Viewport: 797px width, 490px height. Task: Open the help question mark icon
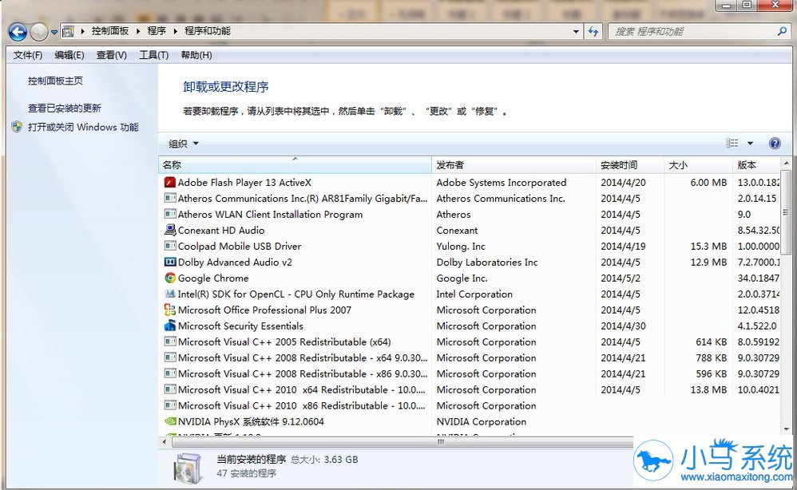click(775, 143)
